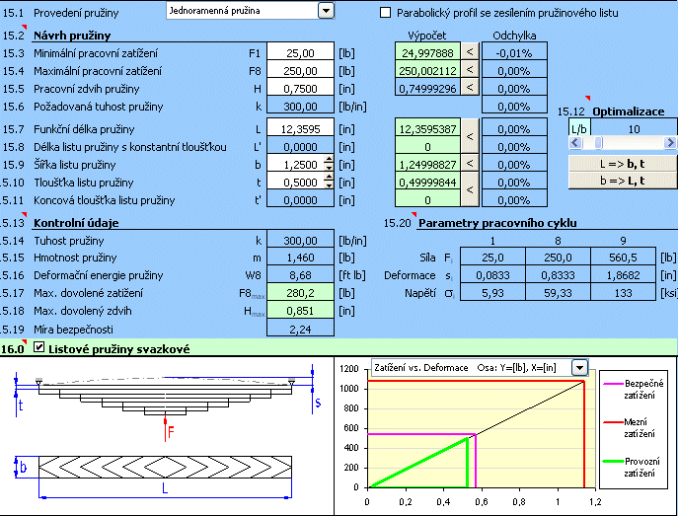Click the control stiffness k cell 300,00 in row 15.14
This screenshot has height=516, width=678.
(x=300, y=241)
